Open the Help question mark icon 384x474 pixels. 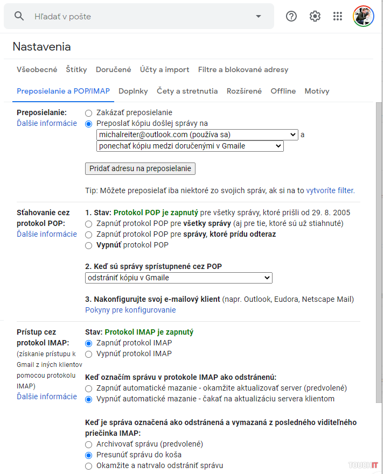tap(291, 16)
